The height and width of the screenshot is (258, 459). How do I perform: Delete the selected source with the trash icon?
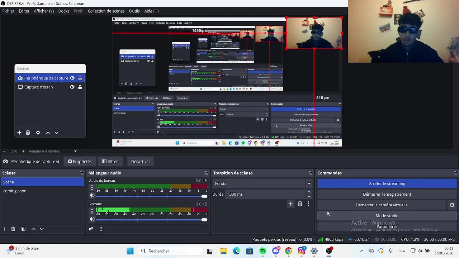[28, 133]
